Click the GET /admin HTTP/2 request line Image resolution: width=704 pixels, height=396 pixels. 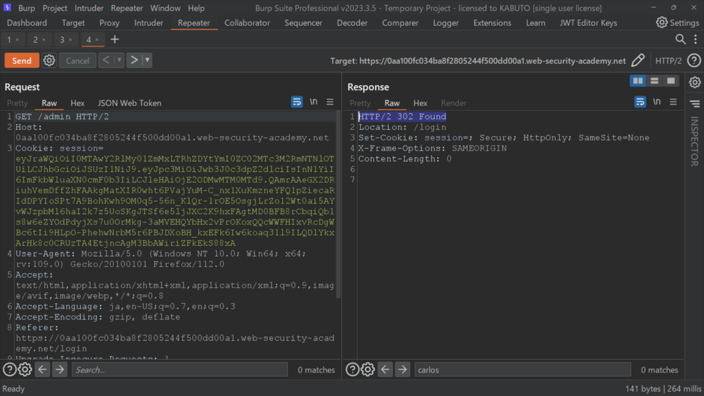click(x=62, y=117)
